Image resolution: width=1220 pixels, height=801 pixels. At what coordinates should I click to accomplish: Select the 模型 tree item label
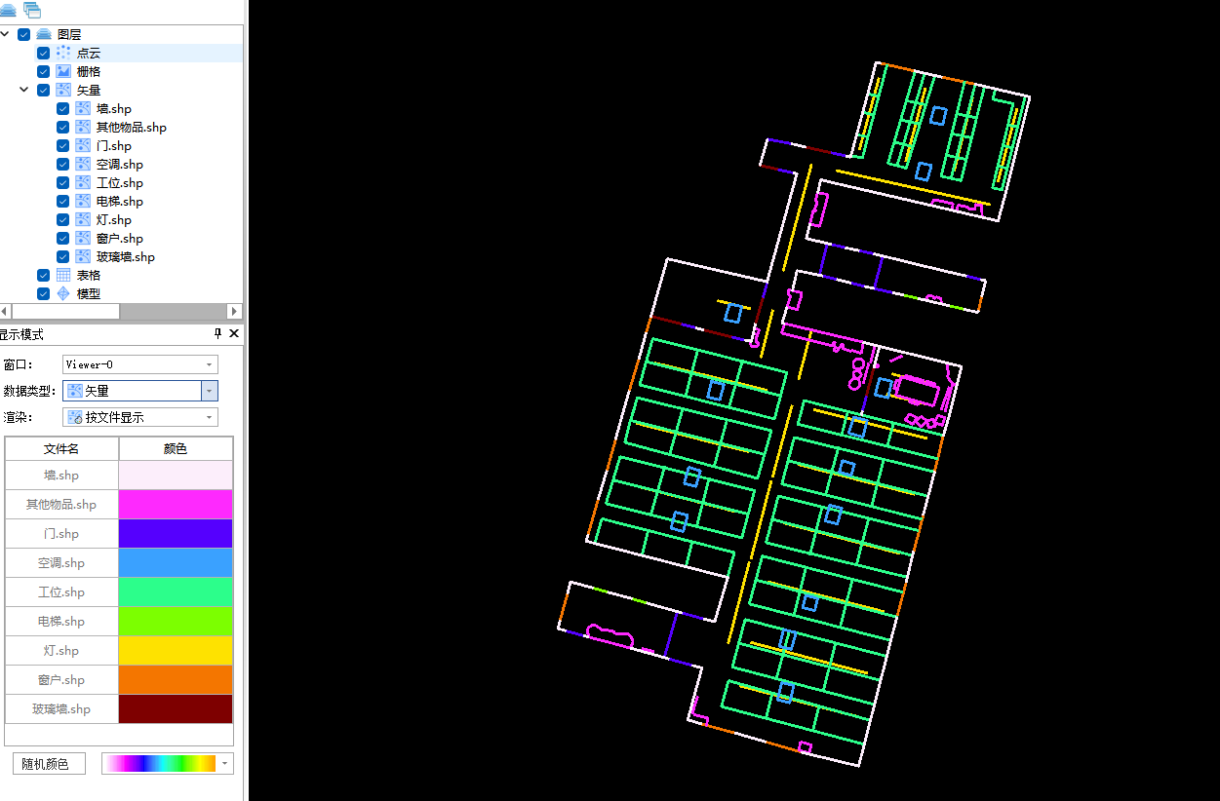(89, 293)
